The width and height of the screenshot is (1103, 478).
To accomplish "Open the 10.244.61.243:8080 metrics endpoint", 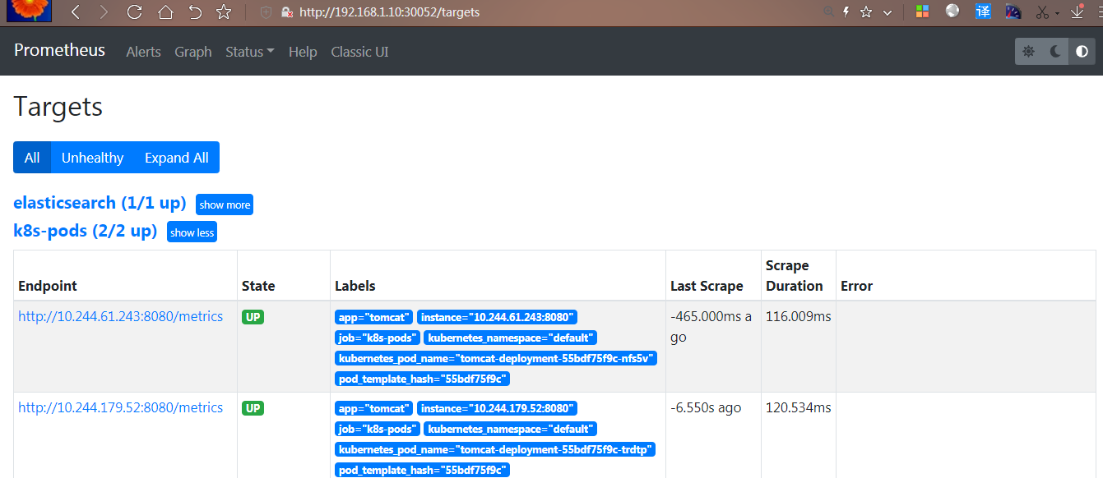I will point(120,316).
